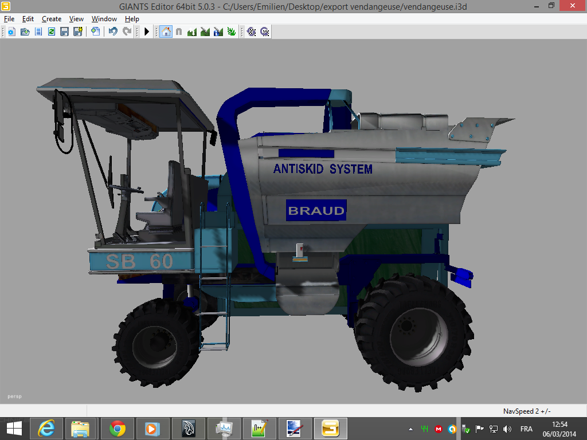Click the blue lined document toolbar icon
Image resolution: width=587 pixels, height=440 pixels.
pos(38,32)
